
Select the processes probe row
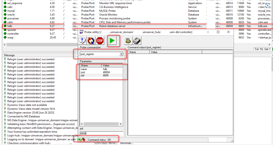point(138,18)
